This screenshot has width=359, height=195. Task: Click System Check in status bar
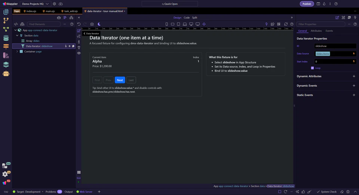point(326,192)
